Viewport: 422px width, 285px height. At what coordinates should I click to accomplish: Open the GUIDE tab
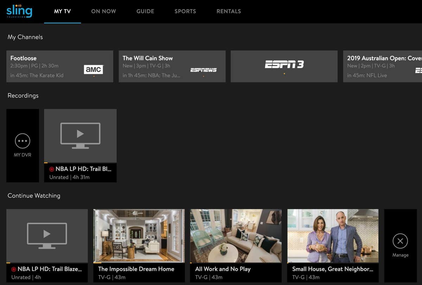(145, 11)
